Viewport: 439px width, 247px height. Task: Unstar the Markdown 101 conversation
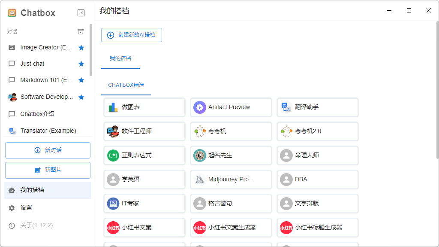81,80
